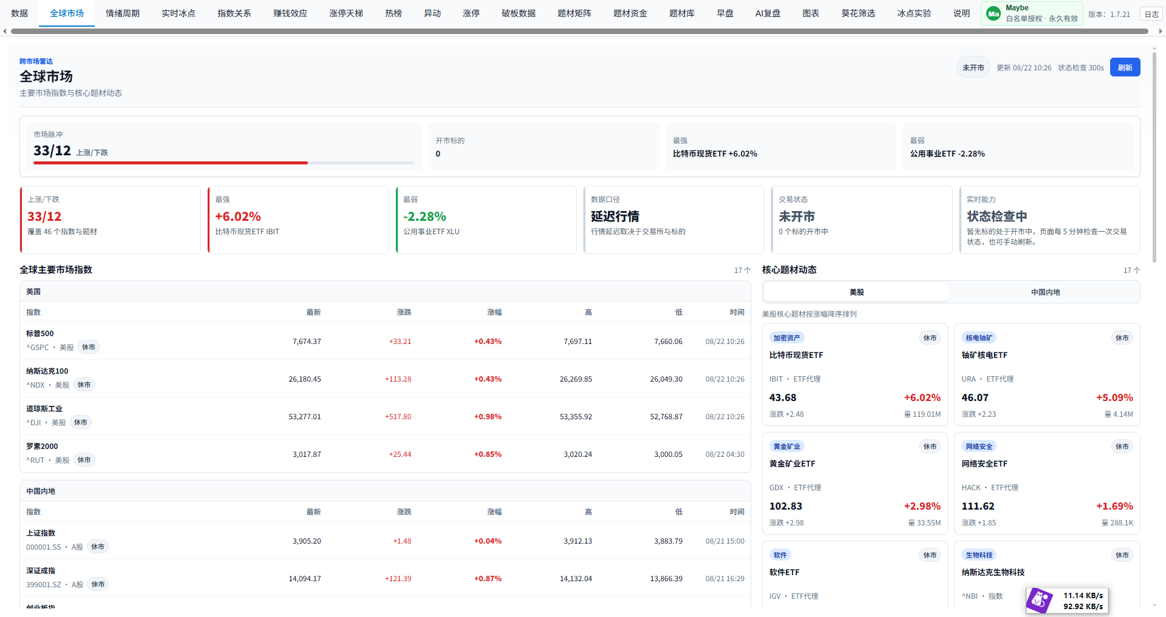Click the left arrow of the tab strip scrollbar
The height and width of the screenshot is (617, 1166).
pos(4,31)
